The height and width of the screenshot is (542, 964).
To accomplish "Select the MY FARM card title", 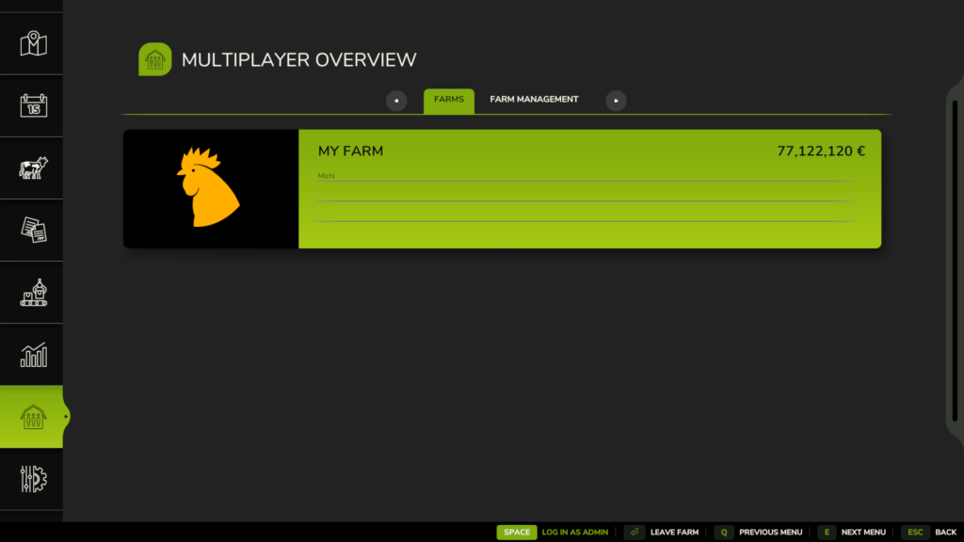I will pos(350,151).
